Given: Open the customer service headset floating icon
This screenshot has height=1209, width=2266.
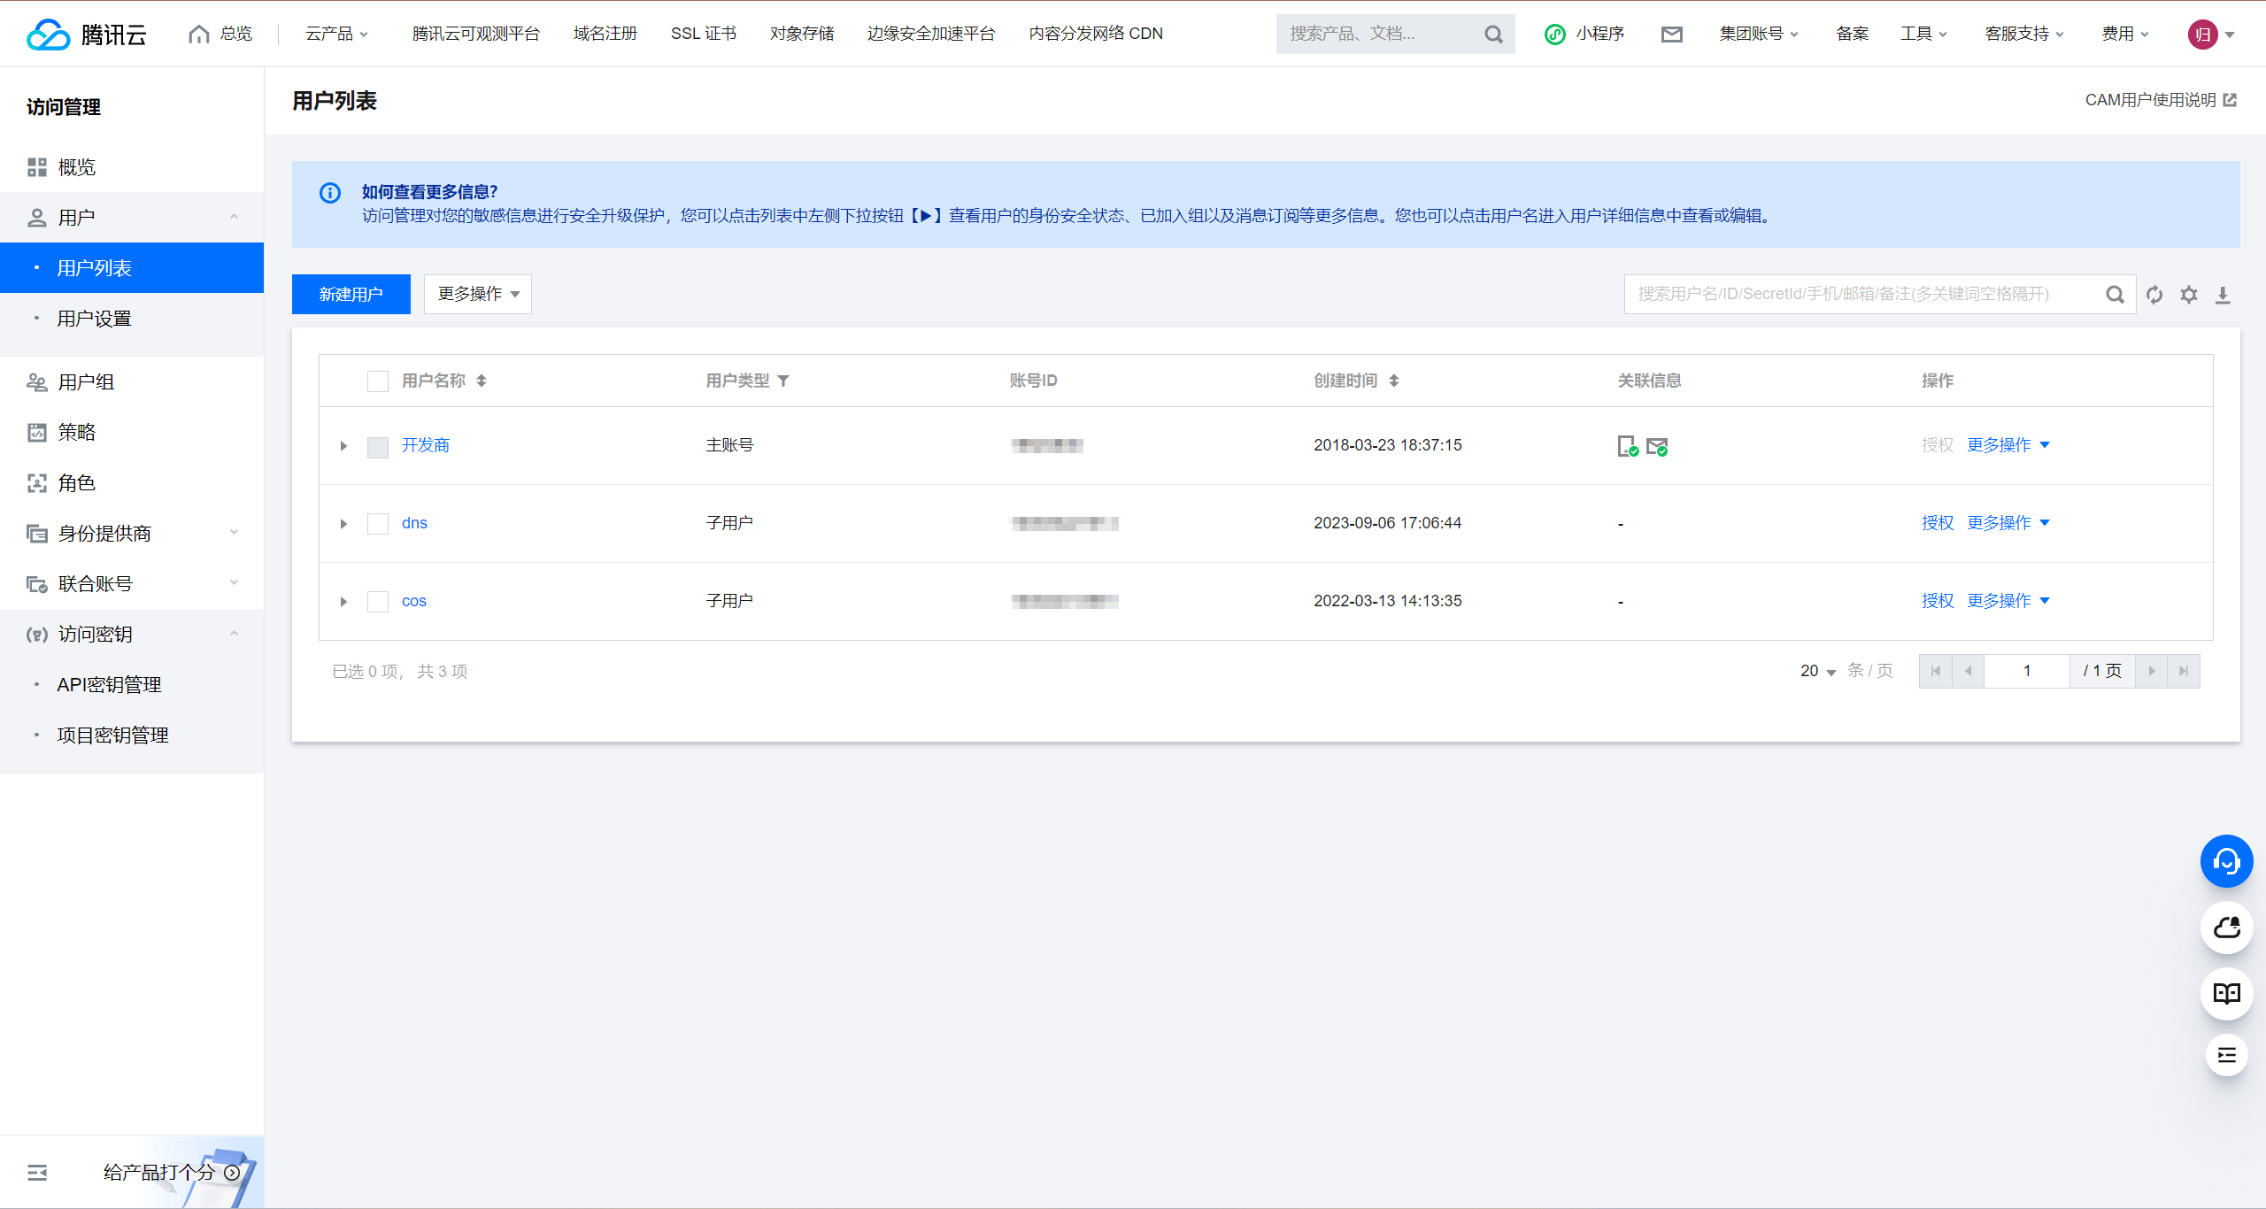Looking at the screenshot, I should [2227, 860].
